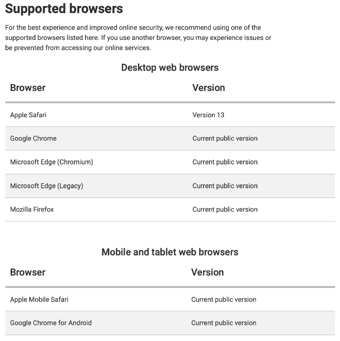Viewport: 340px width, 341px height.
Task: Click the desktop table Browser column header
Action: coord(28,88)
